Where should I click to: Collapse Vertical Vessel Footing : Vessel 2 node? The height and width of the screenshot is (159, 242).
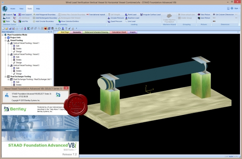coord(8,54)
